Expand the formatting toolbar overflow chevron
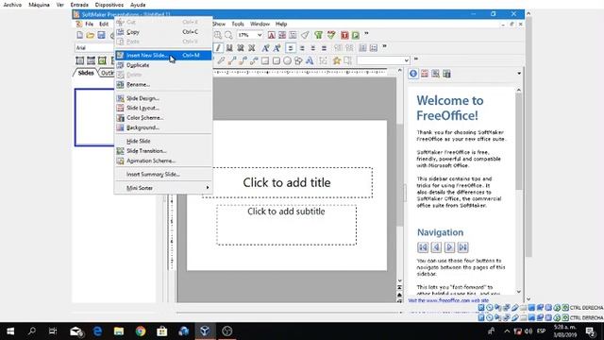Viewport: 604px width, 340px height. click(x=384, y=46)
